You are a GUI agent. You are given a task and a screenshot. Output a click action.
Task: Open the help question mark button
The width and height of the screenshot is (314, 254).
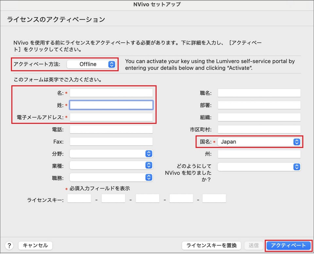click(9, 246)
